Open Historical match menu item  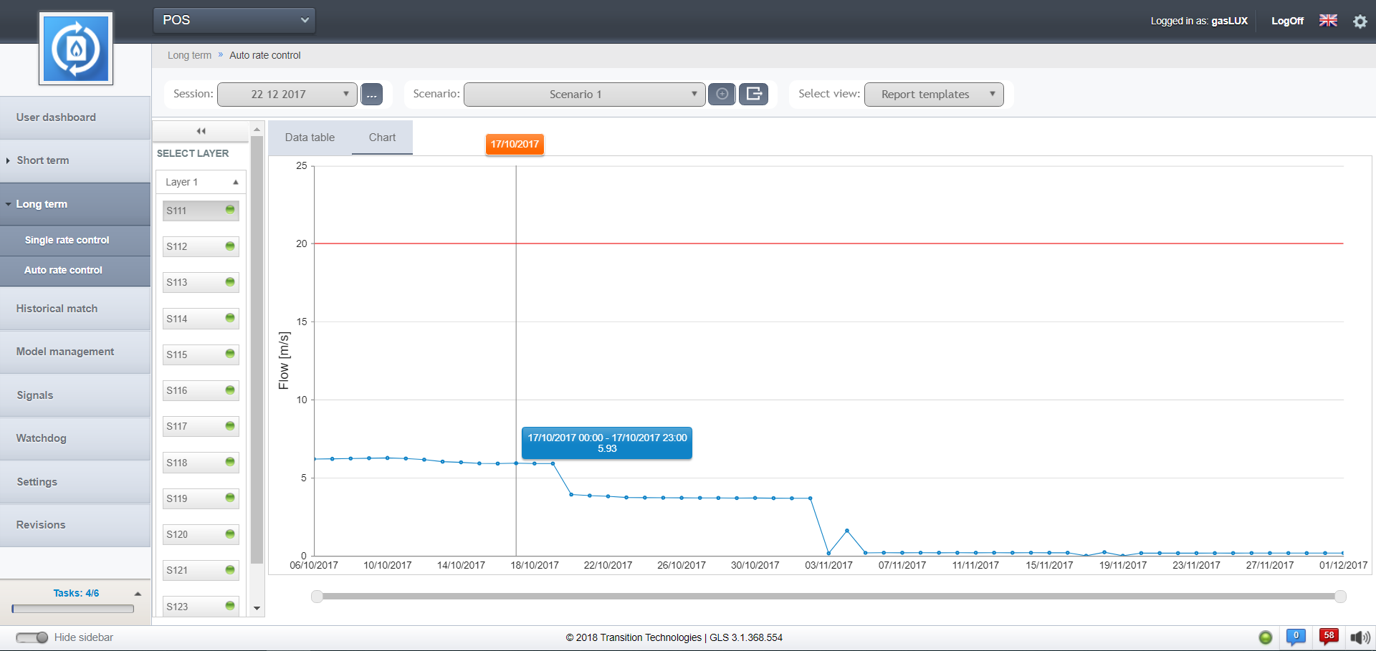coord(57,309)
